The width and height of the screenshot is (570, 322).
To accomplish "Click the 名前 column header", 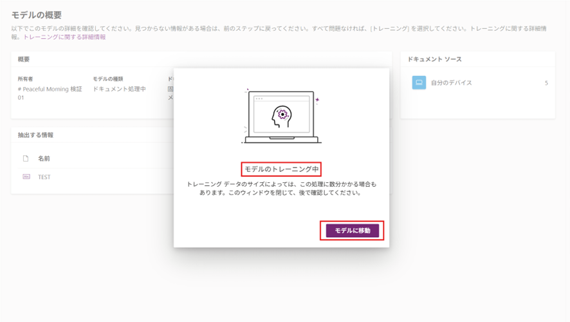I will (44, 158).
